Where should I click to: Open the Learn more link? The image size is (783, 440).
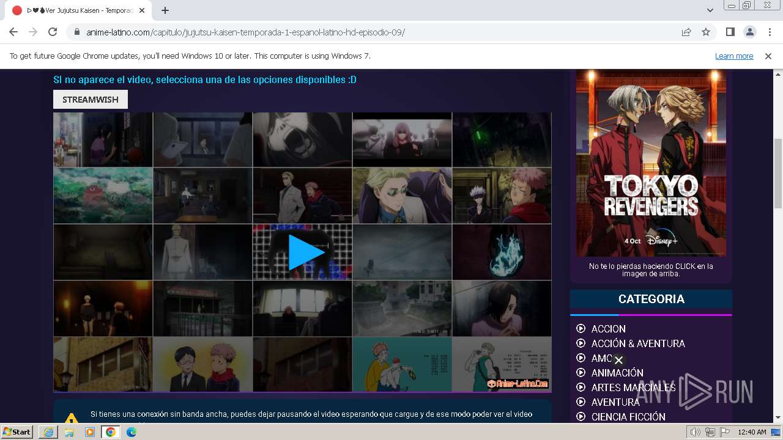(734, 56)
